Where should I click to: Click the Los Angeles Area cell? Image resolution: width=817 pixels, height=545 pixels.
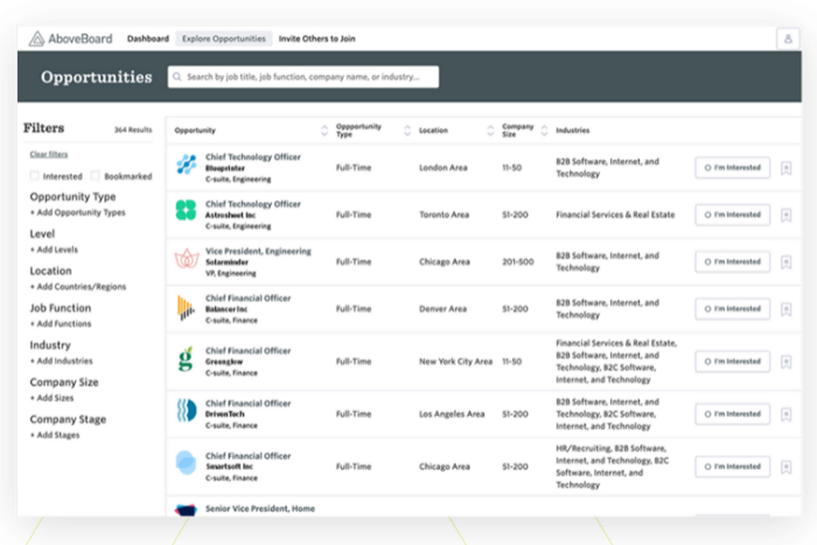coord(452,414)
